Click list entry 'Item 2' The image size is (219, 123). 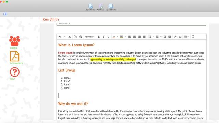pos(67,81)
